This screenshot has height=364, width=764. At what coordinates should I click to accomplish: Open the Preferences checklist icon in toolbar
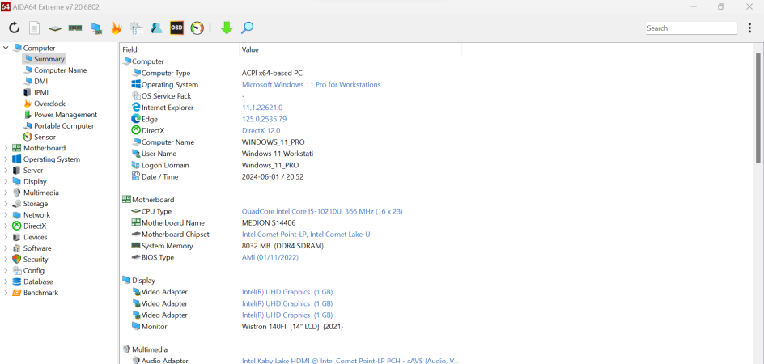click(137, 28)
